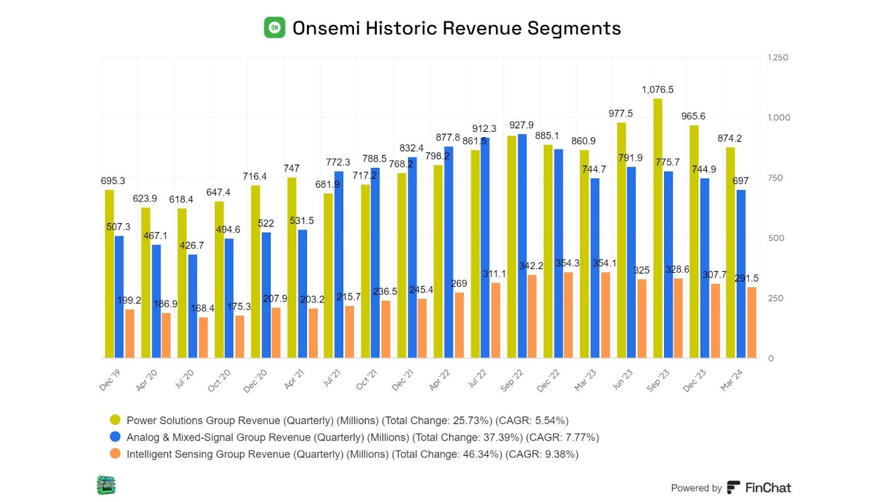Click the tallest yellow bar for Sep '23
This screenshot has width=893, height=502.
657,228
